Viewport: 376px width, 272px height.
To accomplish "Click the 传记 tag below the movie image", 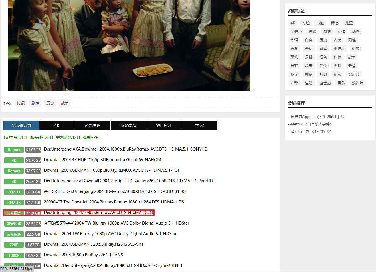I will coord(21,103).
